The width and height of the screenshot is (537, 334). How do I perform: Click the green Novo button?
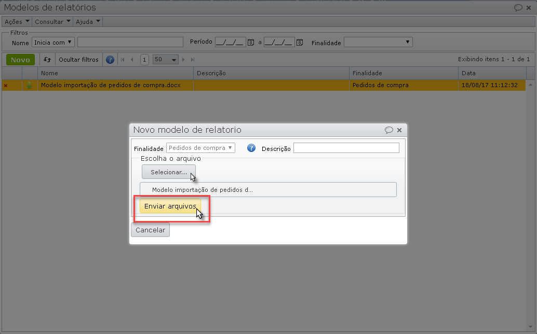pos(21,60)
